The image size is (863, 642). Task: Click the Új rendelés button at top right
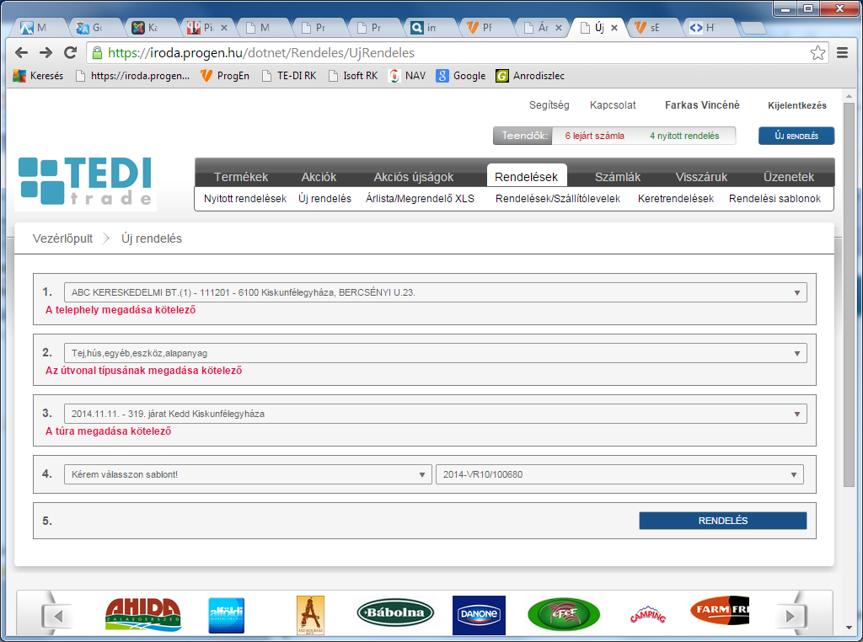(x=796, y=136)
